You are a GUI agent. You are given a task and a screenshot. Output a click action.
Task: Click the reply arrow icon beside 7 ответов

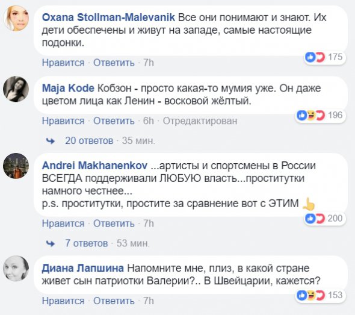tap(51, 243)
